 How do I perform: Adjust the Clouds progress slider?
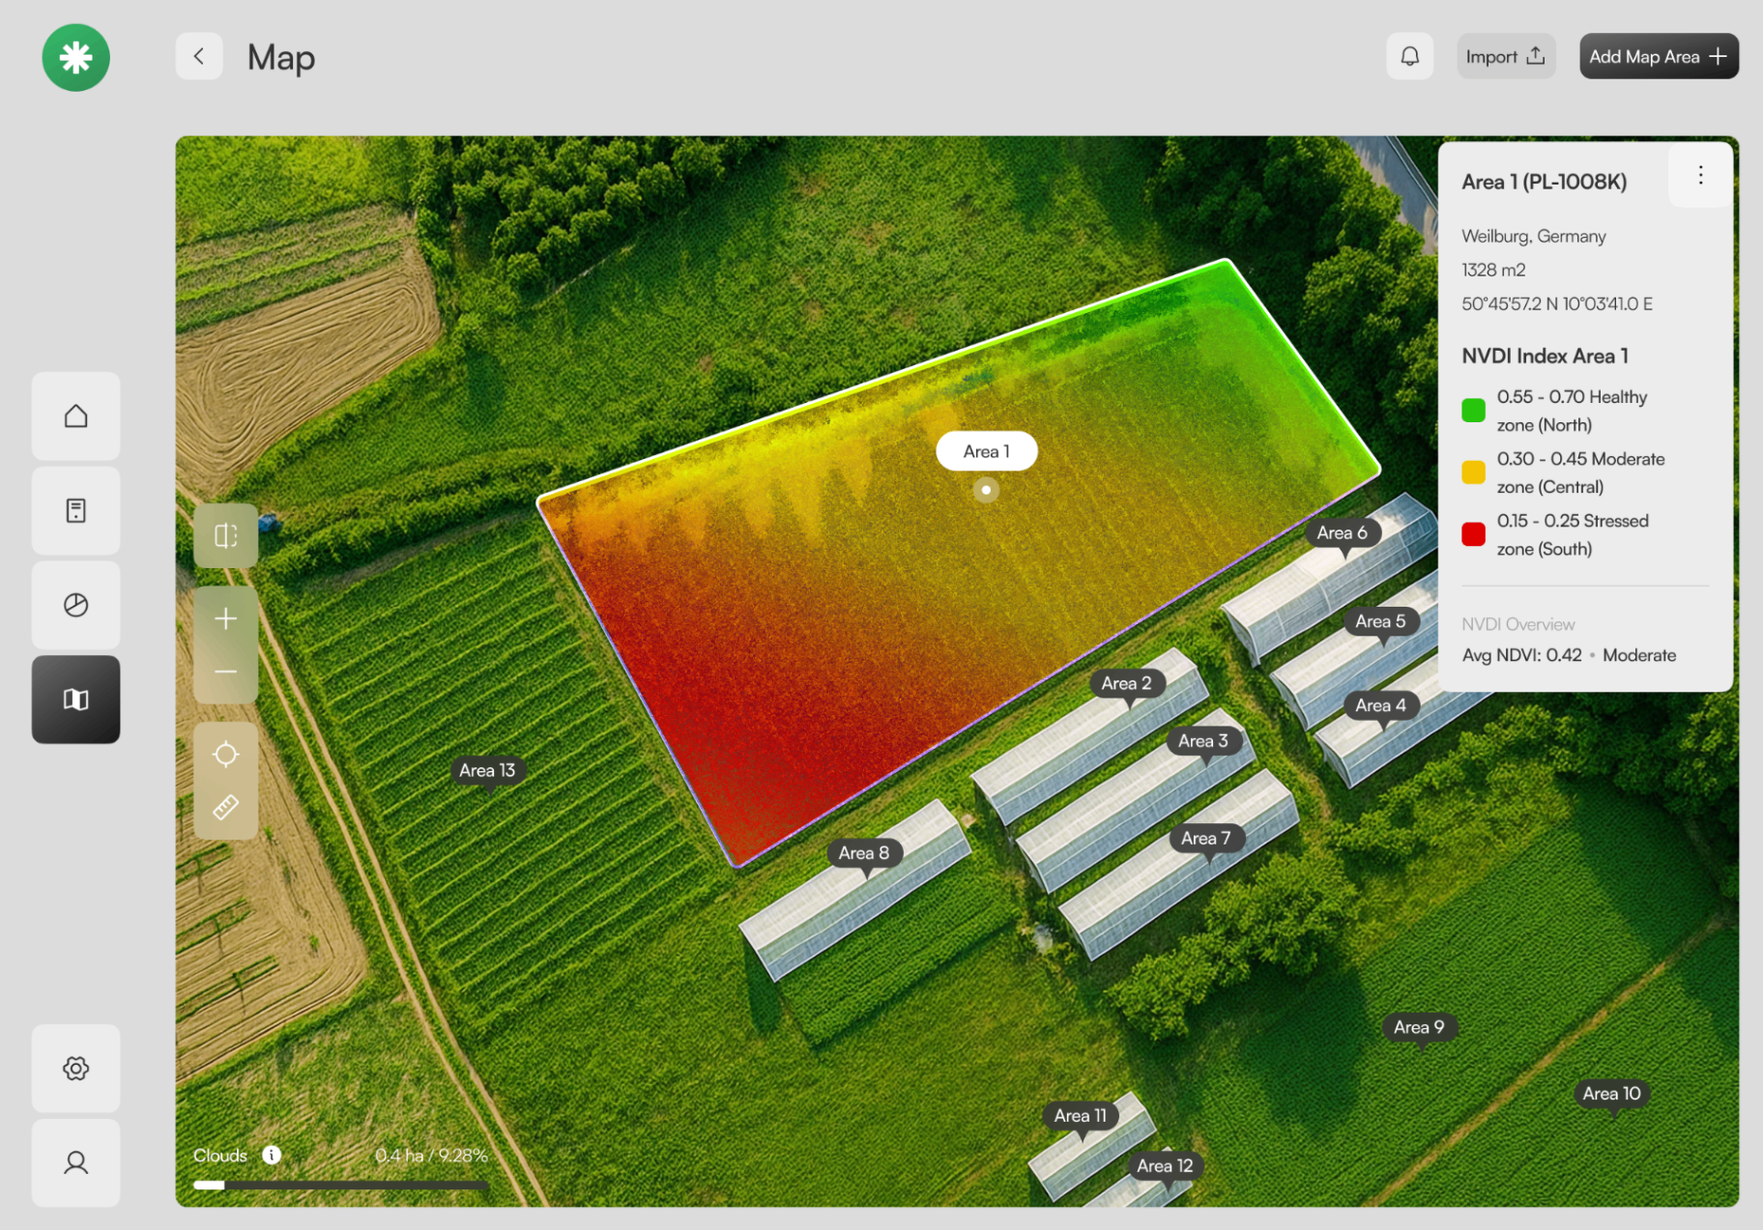coord(341,1185)
